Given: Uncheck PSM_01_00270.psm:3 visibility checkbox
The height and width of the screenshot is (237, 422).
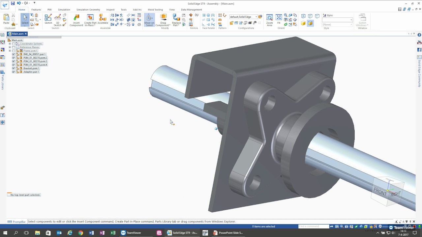Looking at the screenshot, I should click(x=14, y=61).
